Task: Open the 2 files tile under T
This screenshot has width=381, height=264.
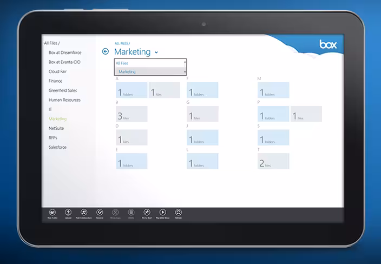Action: coord(273,161)
